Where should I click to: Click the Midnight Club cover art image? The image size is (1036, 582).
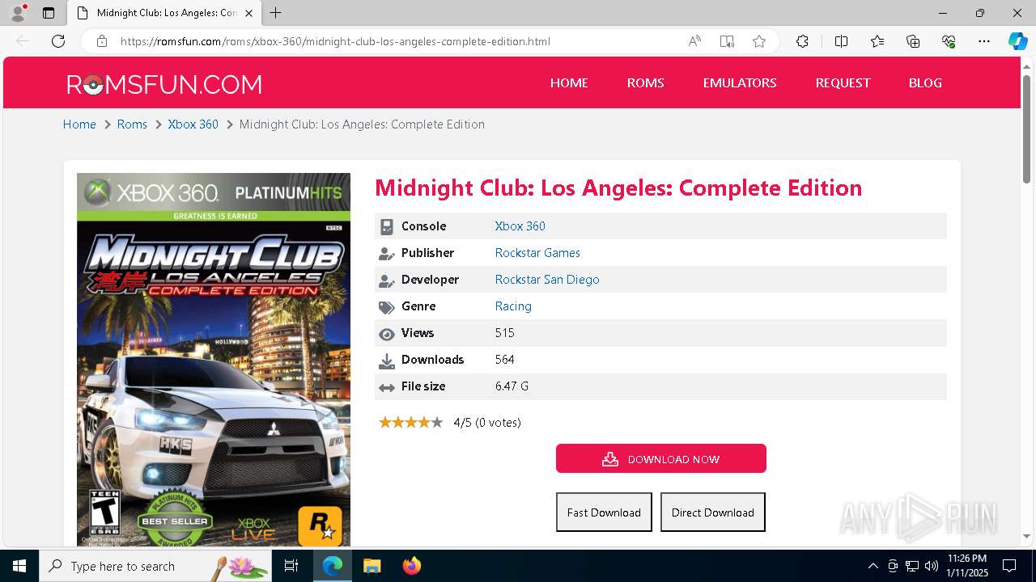(214, 359)
